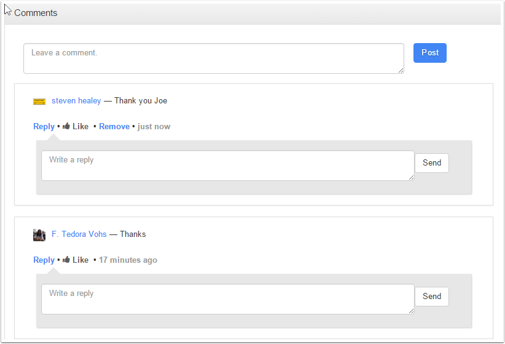Click F. Tedora Vohs's avatar thumbnail
The image size is (505, 344).
pos(39,234)
